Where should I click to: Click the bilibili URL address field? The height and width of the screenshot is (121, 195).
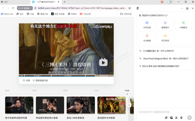coord(82,8)
